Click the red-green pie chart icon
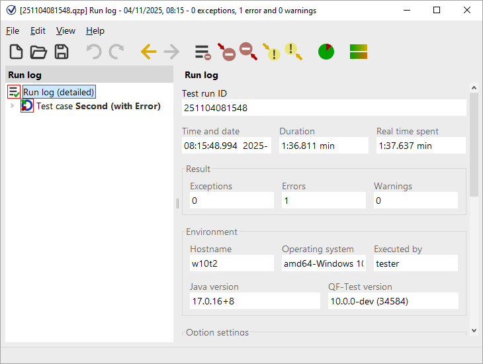This screenshot has height=364, width=483. tap(326, 52)
